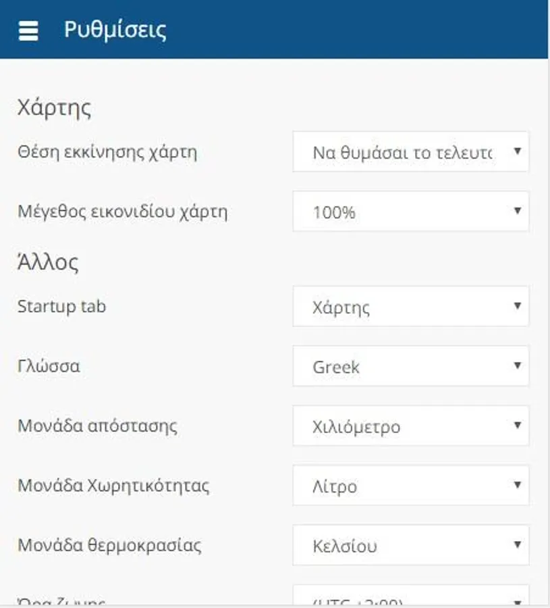Click the Άλλος section heading
550x608 pixels.
(48, 262)
